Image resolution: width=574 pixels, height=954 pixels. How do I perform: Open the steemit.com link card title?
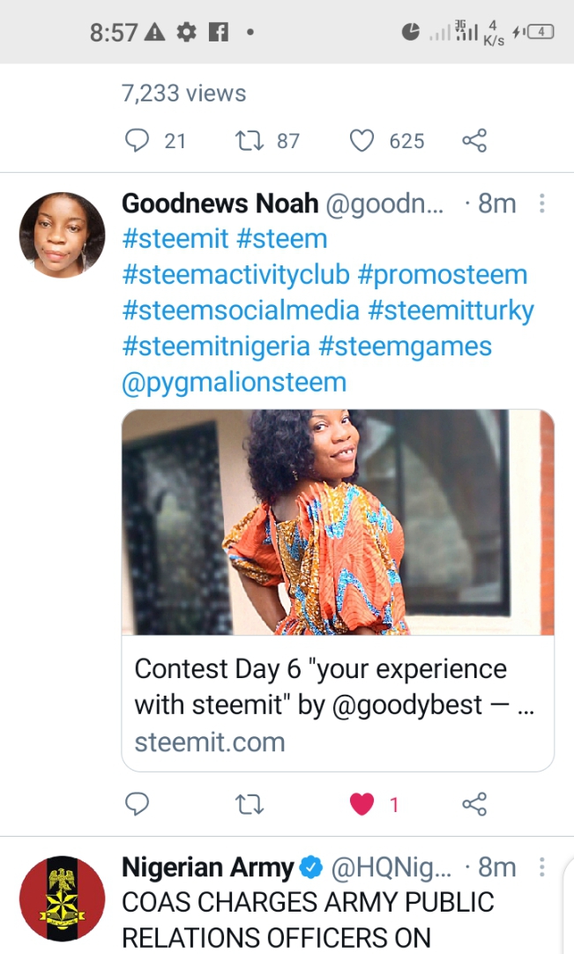point(334,687)
